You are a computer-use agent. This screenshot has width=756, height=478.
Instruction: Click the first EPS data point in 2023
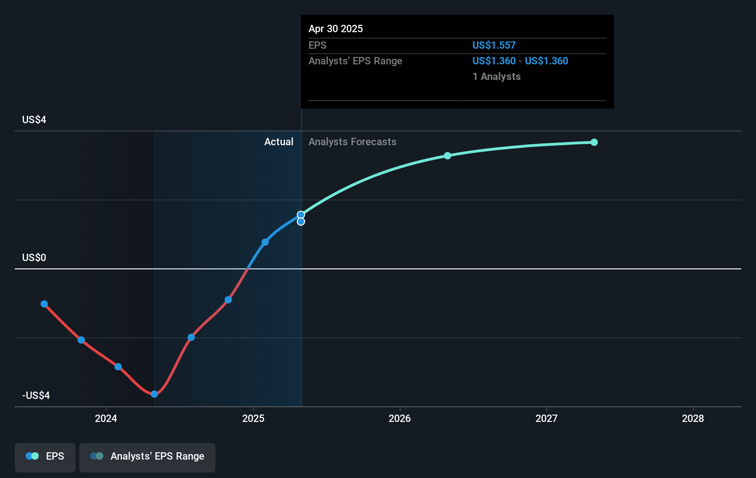click(44, 304)
